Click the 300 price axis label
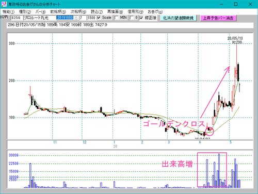 (x=12, y=43)
